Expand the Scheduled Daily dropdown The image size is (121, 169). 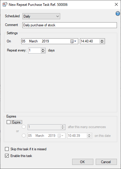(x=41, y=16)
